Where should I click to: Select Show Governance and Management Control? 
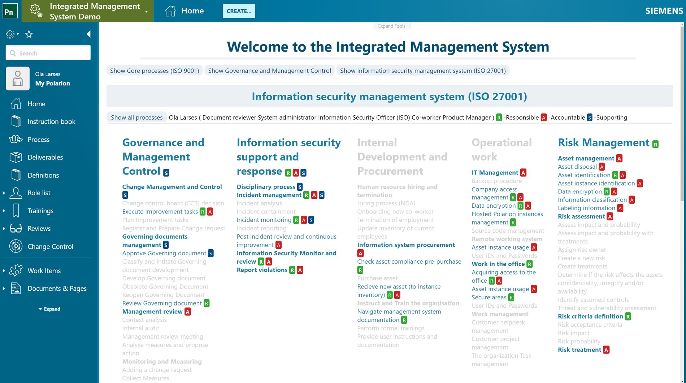pyautogui.click(x=269, y=71)
